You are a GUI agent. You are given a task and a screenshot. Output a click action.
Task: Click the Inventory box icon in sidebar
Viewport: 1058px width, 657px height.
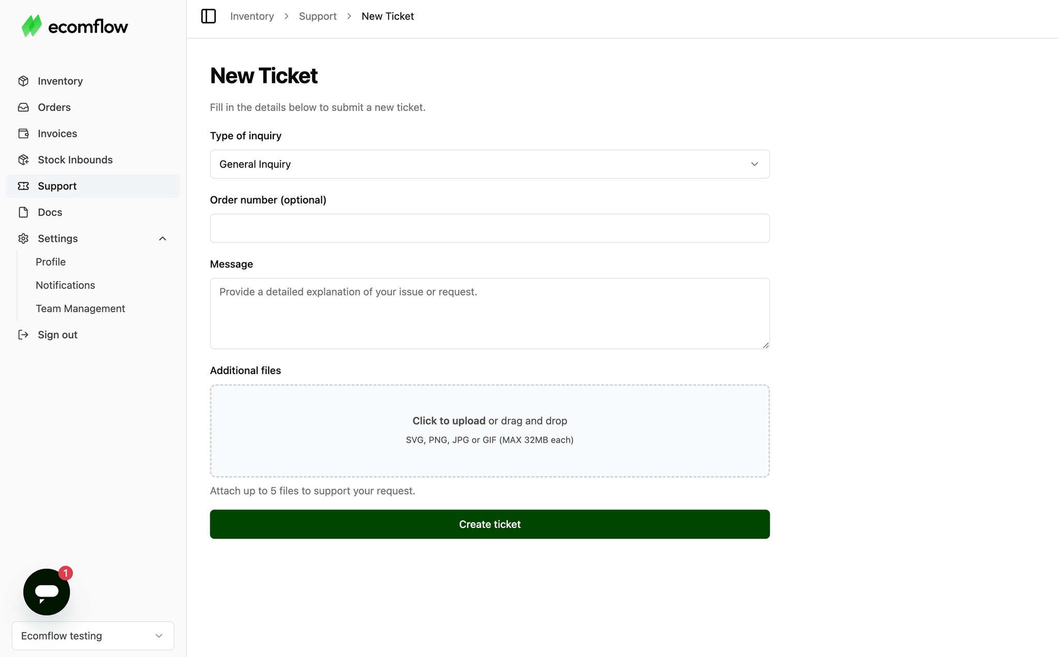[23, 81]
